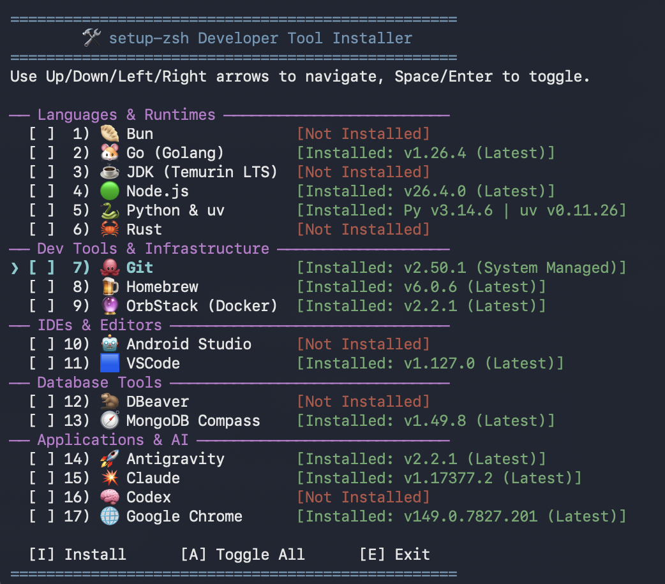Check the Rust checkbox
665x584 pixels.
[x=41, y=230]
